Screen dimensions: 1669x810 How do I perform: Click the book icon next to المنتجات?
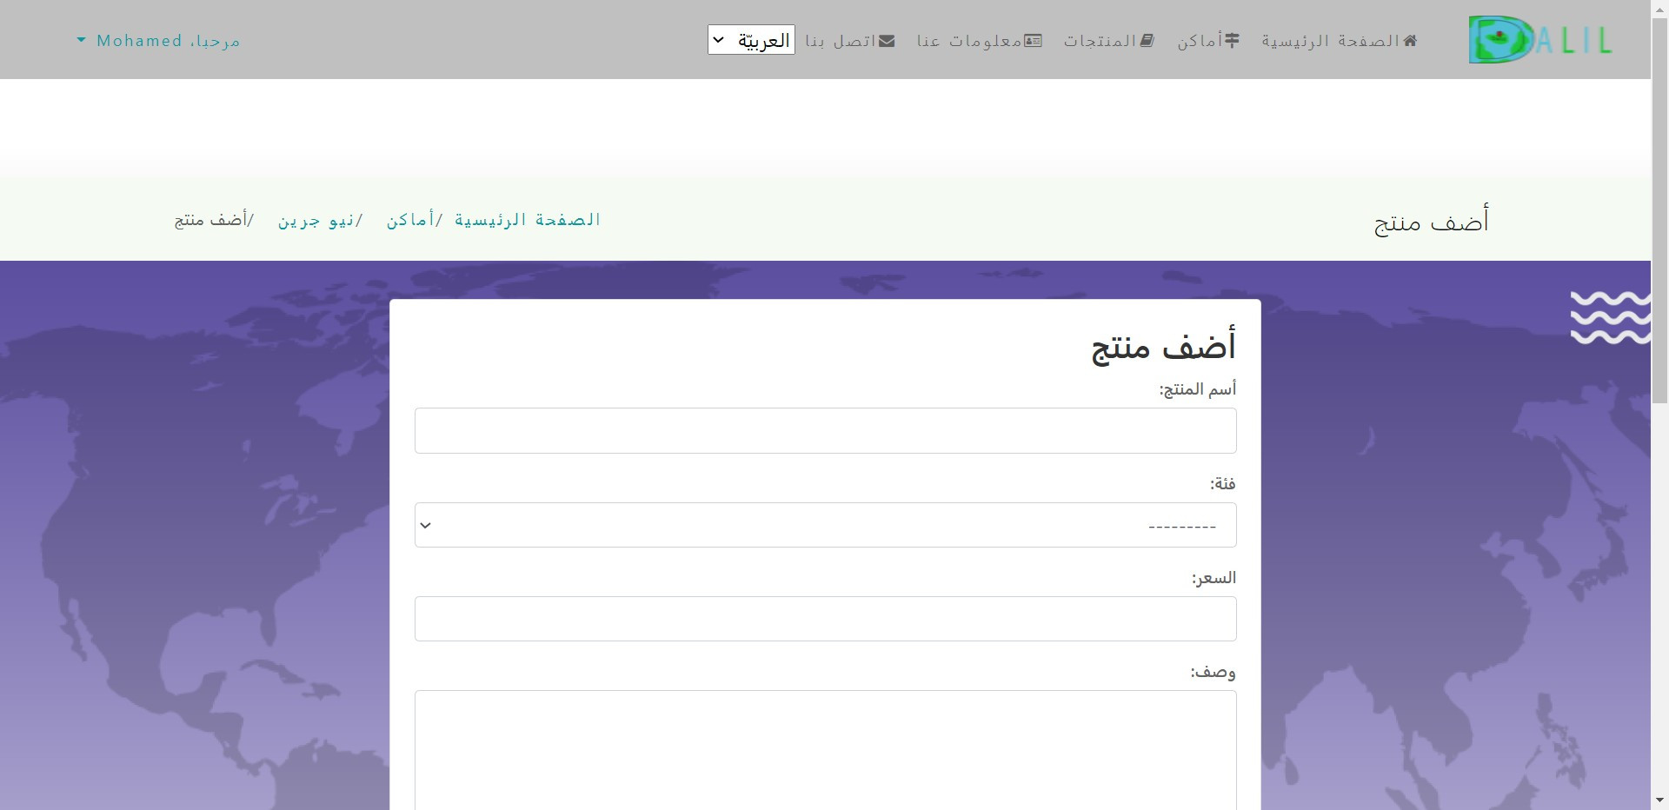click(1149, 39)
